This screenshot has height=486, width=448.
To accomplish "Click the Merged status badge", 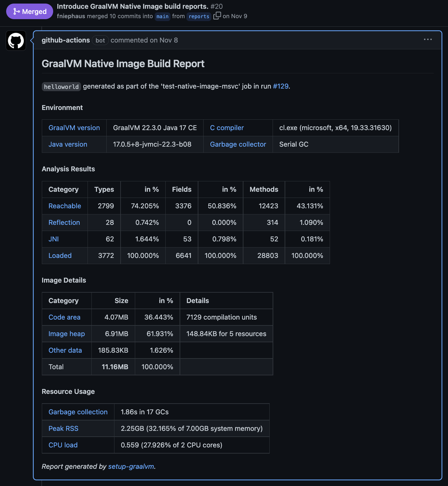I will pos(29,11).
